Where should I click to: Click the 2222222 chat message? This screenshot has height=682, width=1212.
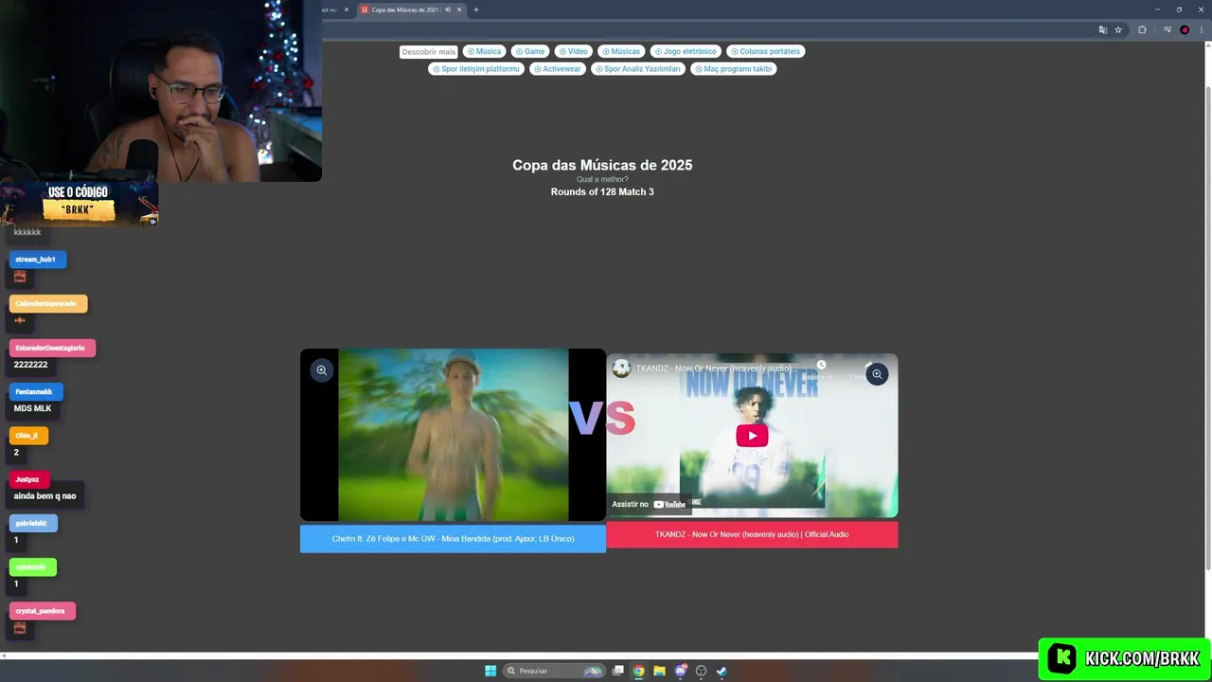click(30, 365)
